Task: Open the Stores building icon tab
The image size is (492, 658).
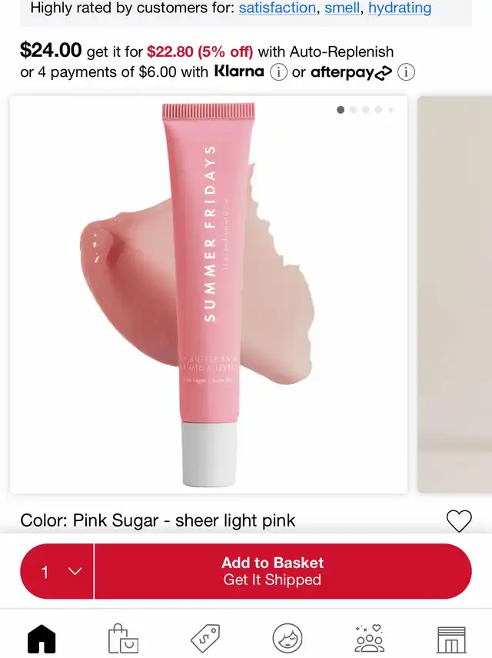Action: [451, 640]
